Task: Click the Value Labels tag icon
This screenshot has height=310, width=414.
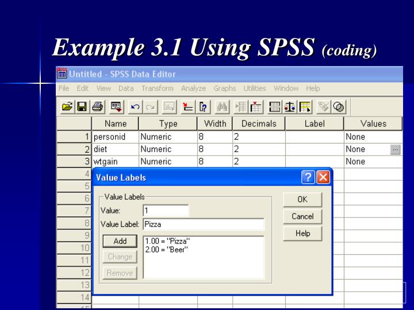Action: click(x=324, y=107)
